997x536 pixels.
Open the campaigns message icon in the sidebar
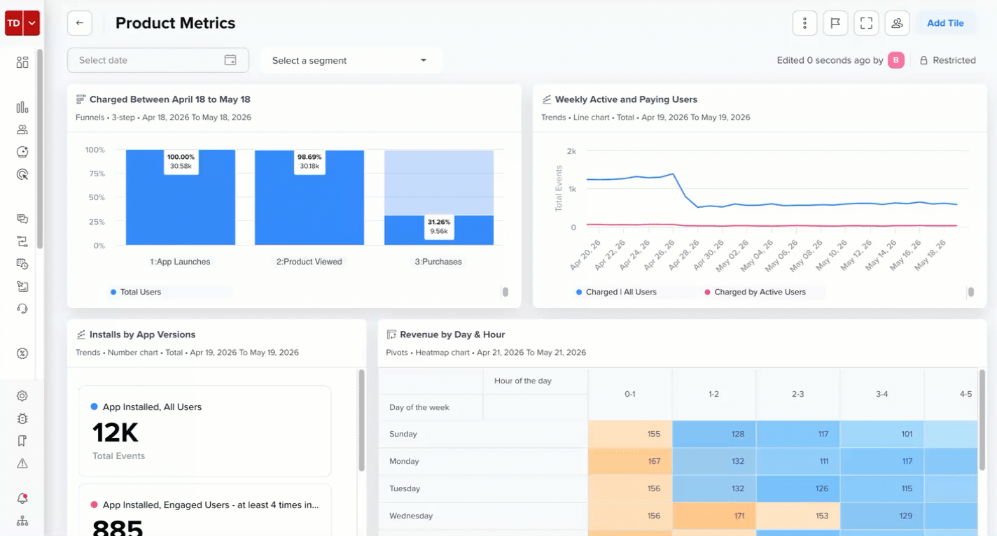(x=22, y=219)
